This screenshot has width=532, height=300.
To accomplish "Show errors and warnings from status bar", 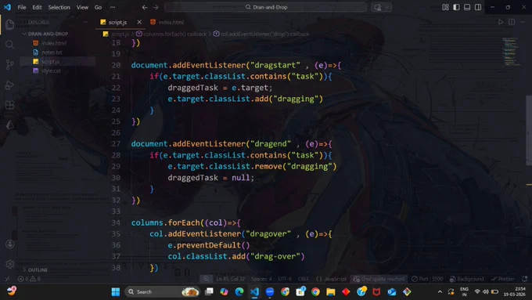I will (30, 279).
